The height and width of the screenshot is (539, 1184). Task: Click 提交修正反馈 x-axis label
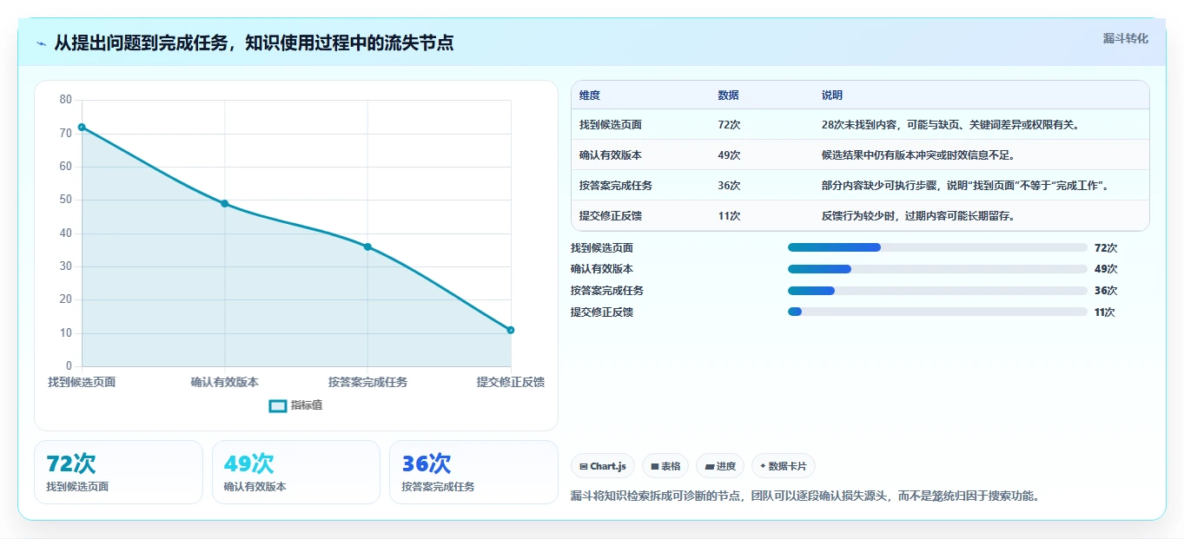point(511,382)
